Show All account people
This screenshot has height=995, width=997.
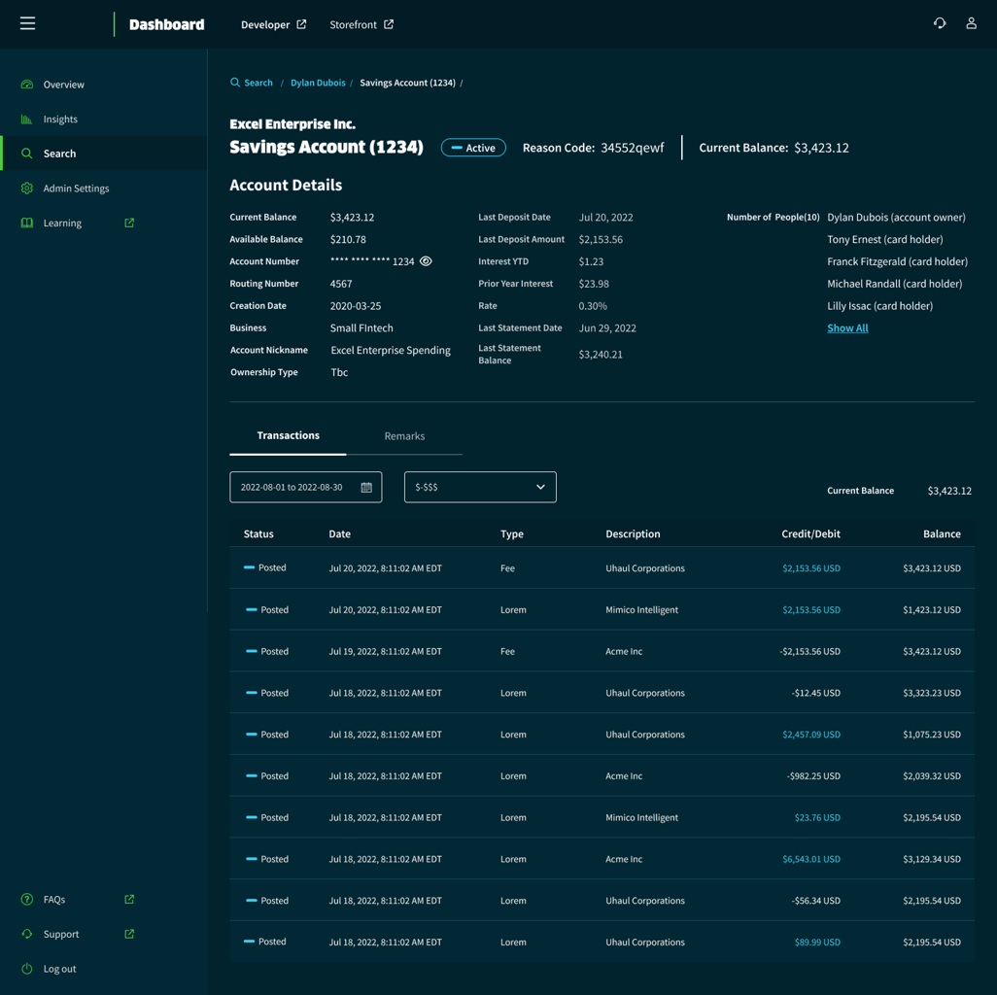847,328
